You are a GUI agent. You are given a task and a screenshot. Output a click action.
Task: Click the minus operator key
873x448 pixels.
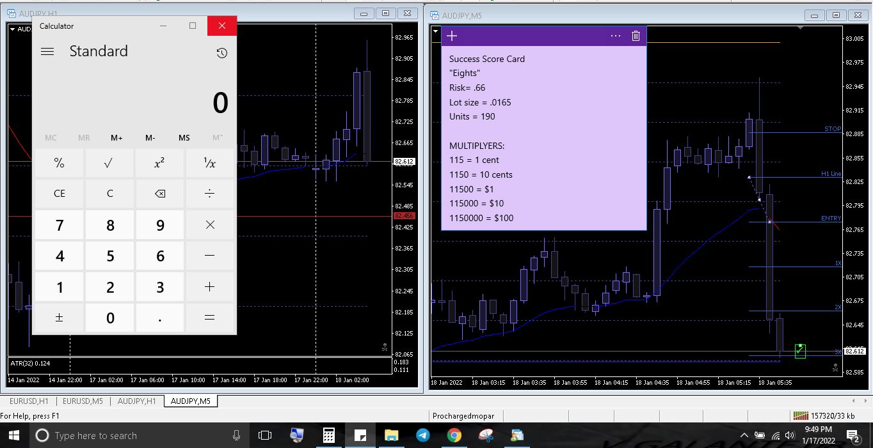coord(209,256)
